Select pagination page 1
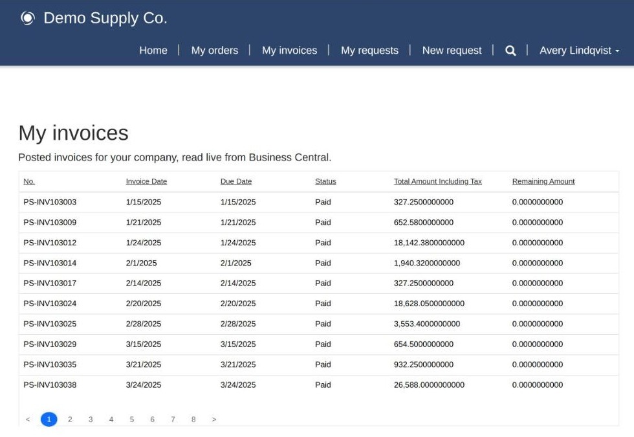The height and width of the screenshot is (437, 634). pyautogui.click(x=49, y=420)
